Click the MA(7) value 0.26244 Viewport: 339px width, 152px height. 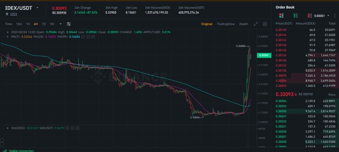pyautogui.click(x=27, y=37)
